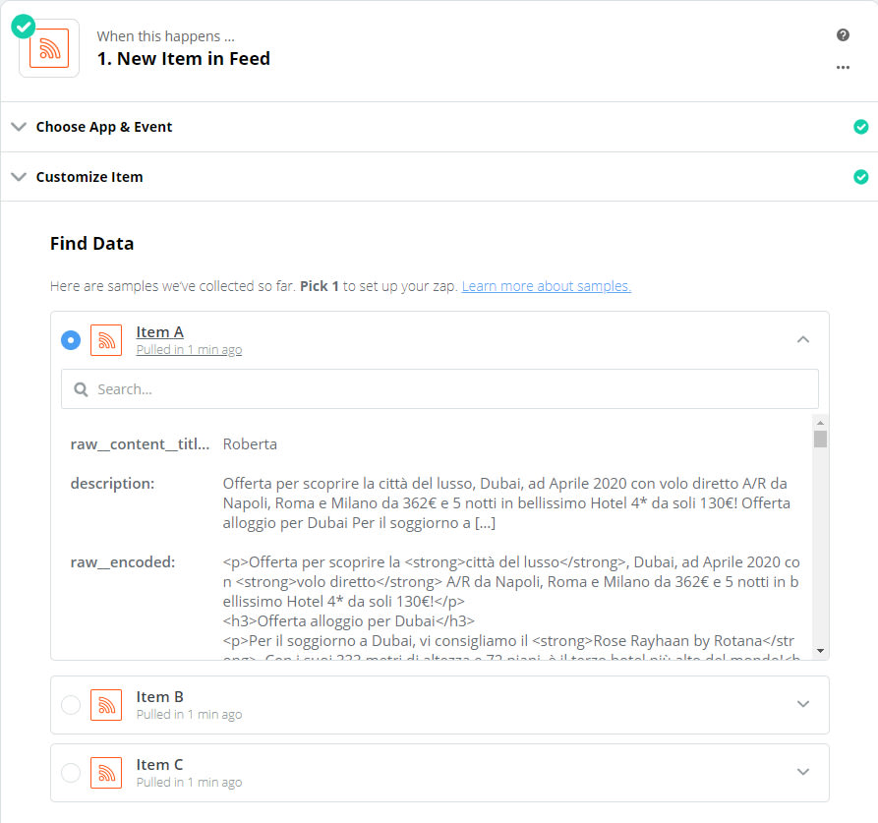Click the Roberta field value

tap(250, 444)
